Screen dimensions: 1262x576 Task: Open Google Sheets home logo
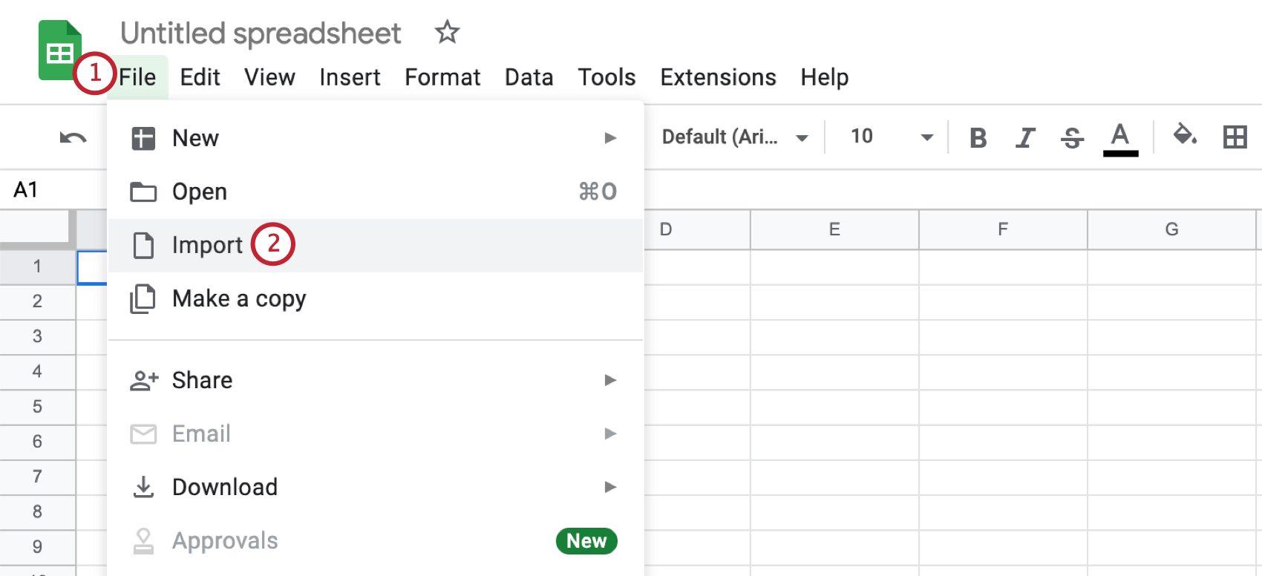point(59,50)
